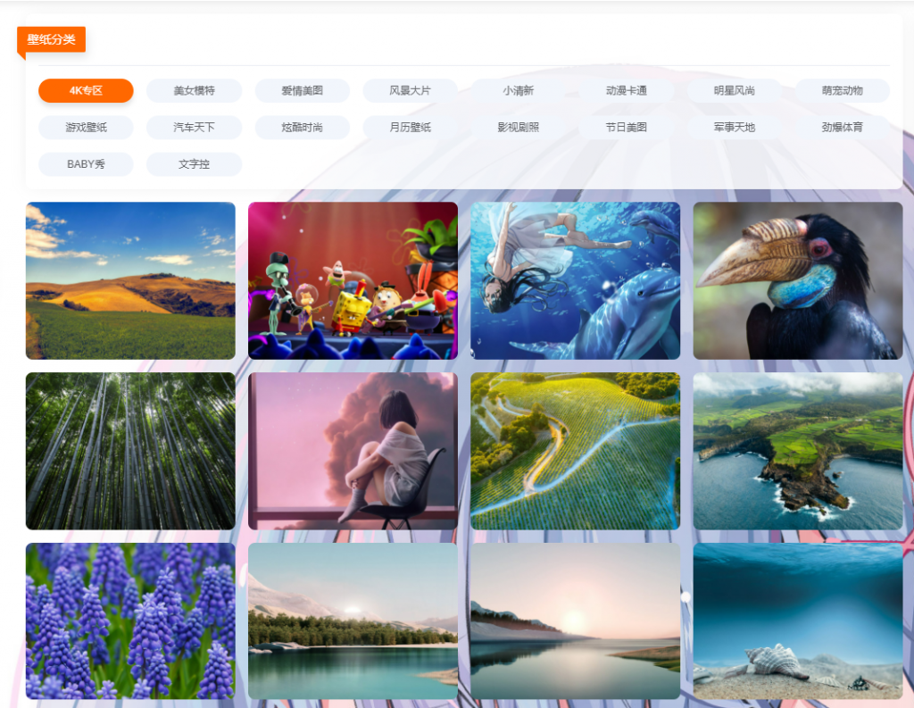914x708 pixels.
Task: Open the 爱情美图 category
Action: pyautogui.click(x=302, y=90)
